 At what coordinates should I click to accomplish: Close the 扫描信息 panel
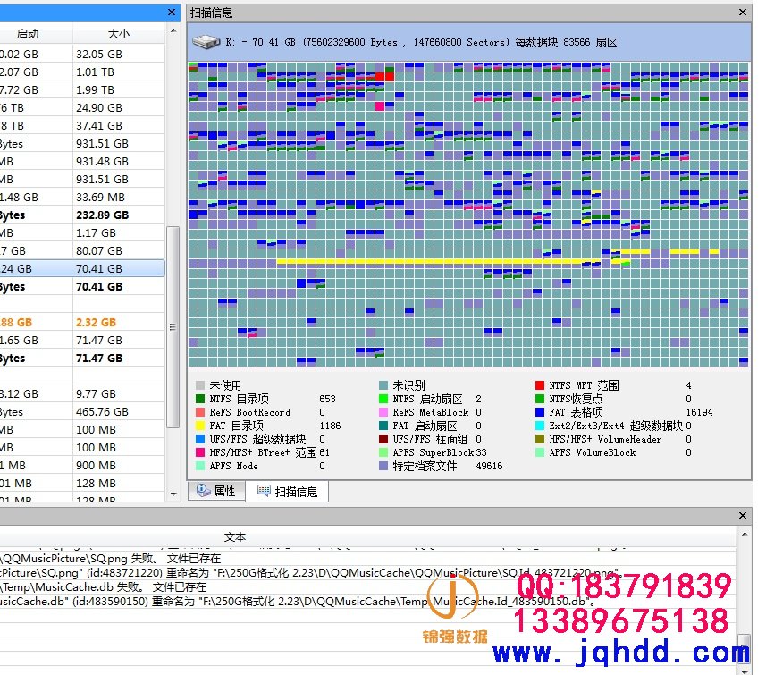click(743, 13)
